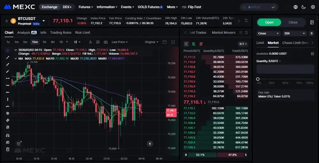Image resolution: width=319 pixels, height=163 pixels.
Task: Select the magnet snap drawing tool
Action: (8, 135)
